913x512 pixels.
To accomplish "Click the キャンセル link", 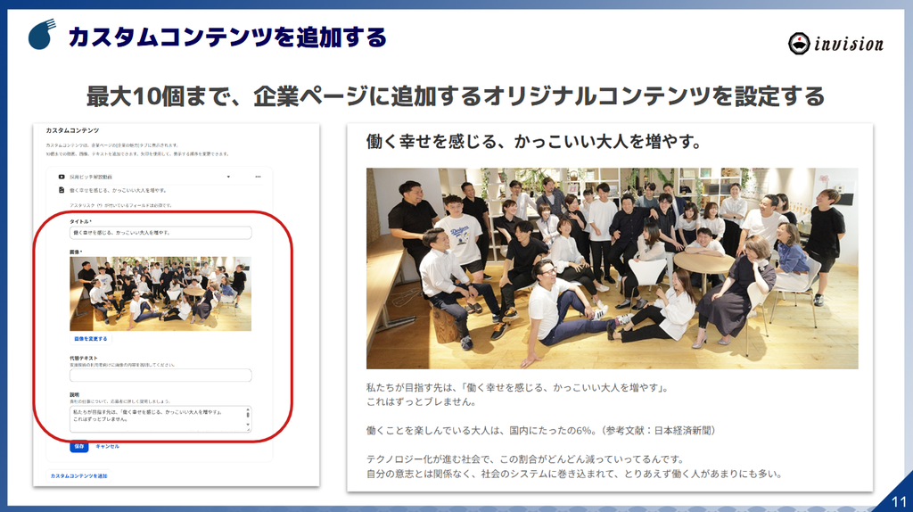I will 107,446.
